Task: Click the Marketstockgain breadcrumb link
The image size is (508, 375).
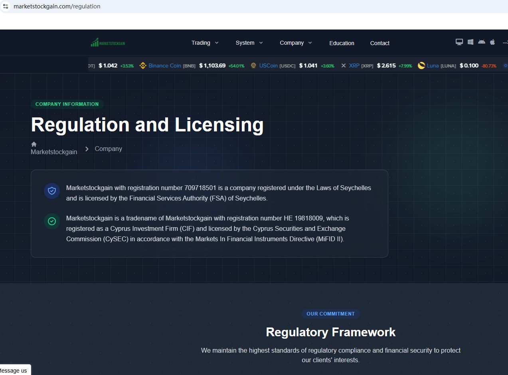Action: pos(54,152)
